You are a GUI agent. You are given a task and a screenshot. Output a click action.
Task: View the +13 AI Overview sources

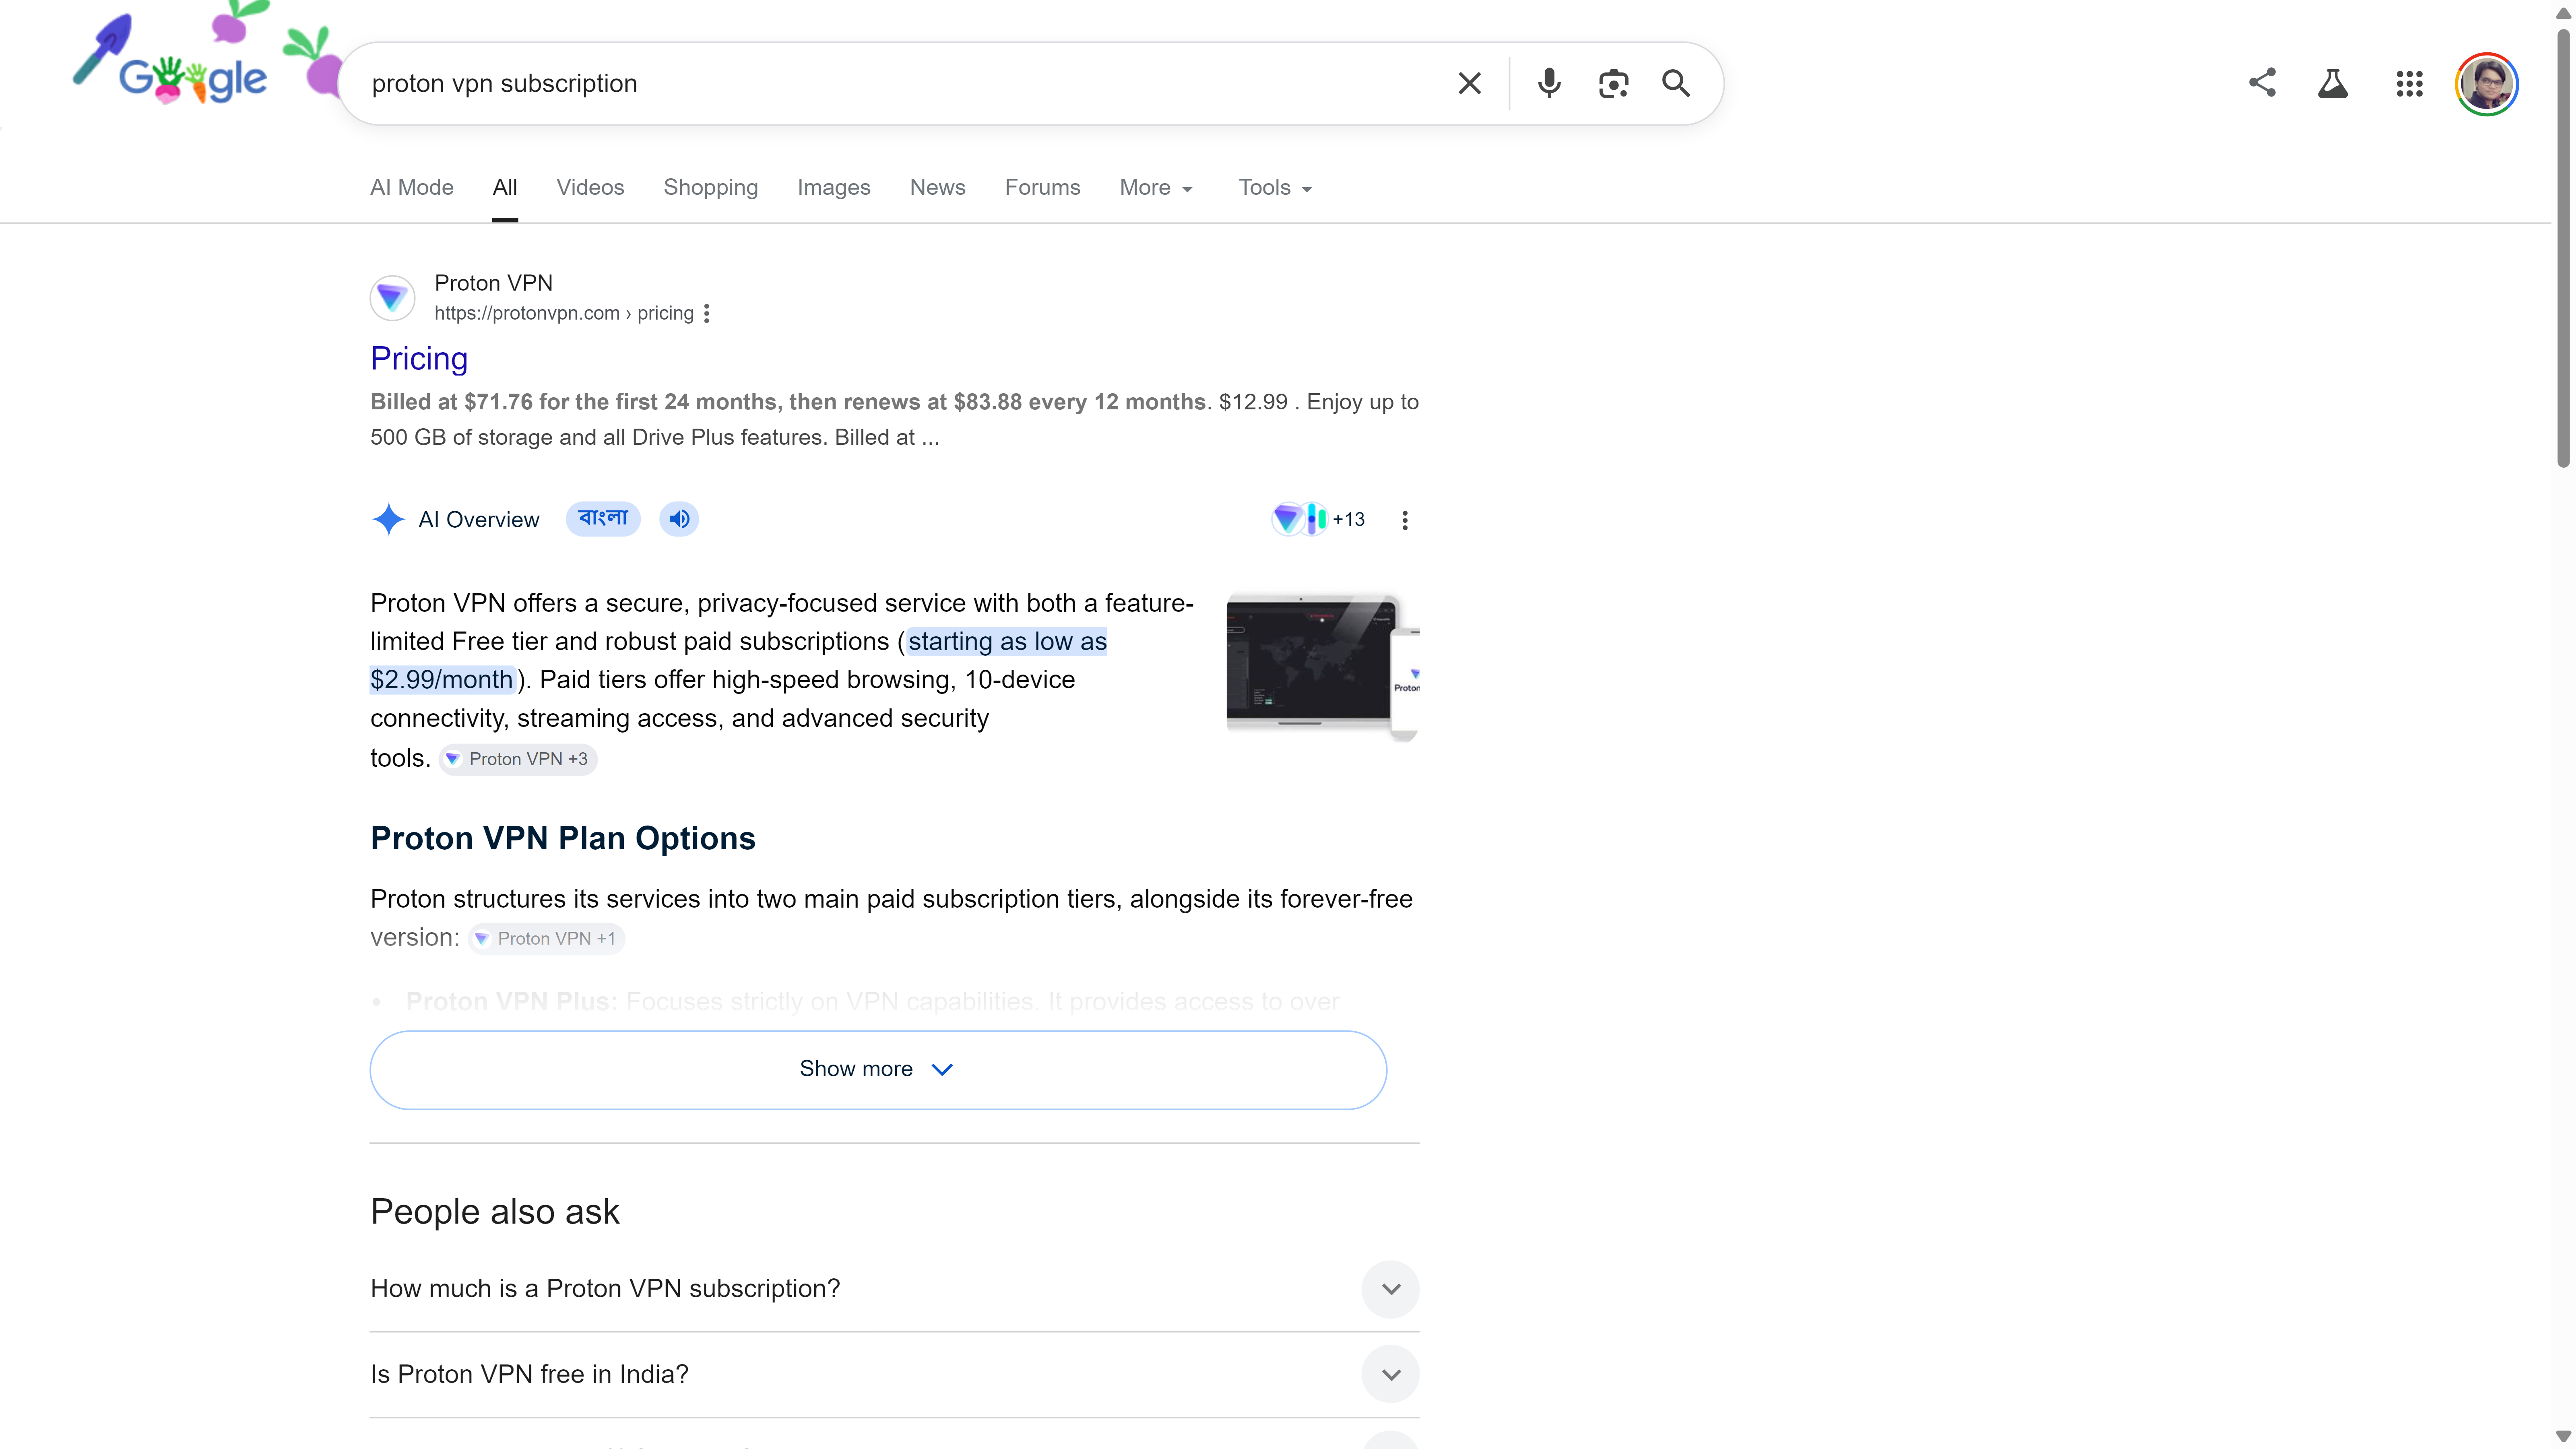1319,519
